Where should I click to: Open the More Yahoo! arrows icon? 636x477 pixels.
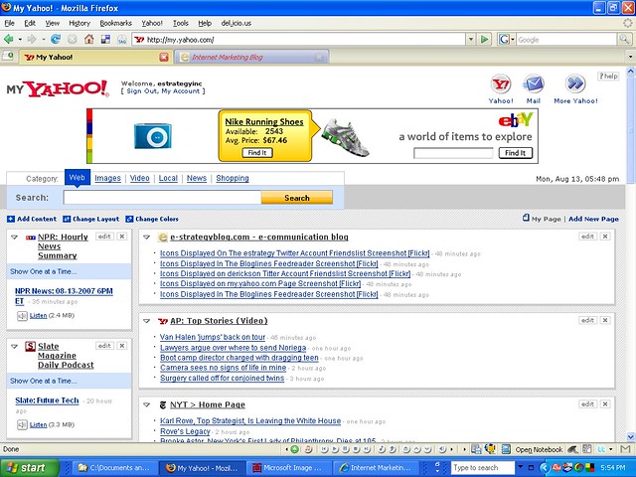pos(575,83)
